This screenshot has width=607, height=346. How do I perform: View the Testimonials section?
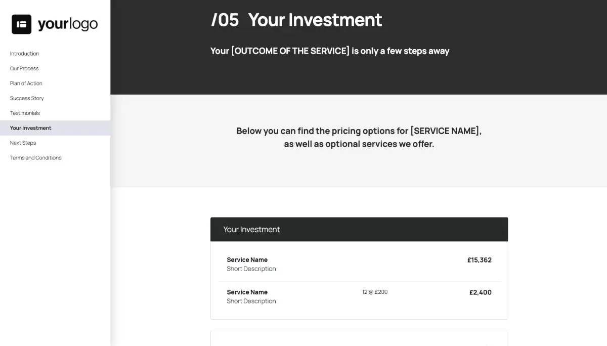click(x=25, y=113)
